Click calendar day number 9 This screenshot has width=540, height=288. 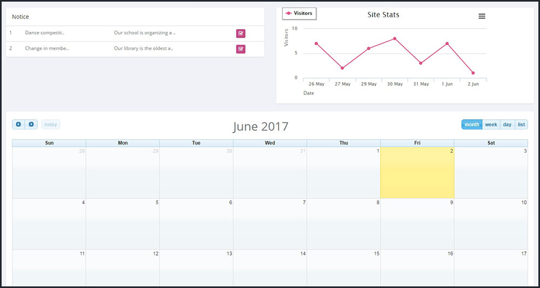tap(451, 203)
